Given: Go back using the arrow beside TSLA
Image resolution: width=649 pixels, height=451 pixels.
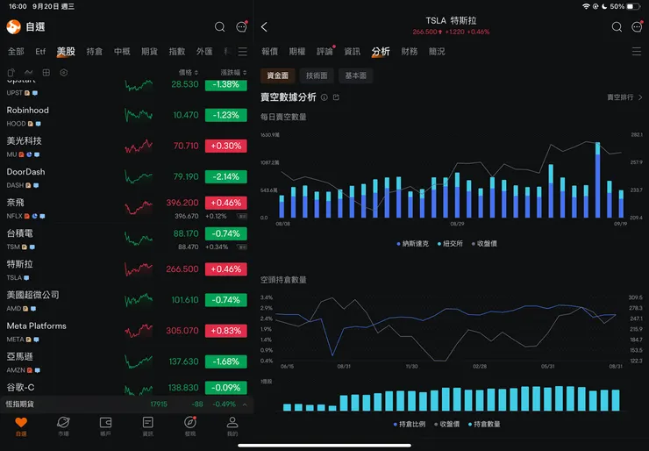Looking at the screenshot, I should [x=265, y=27].
